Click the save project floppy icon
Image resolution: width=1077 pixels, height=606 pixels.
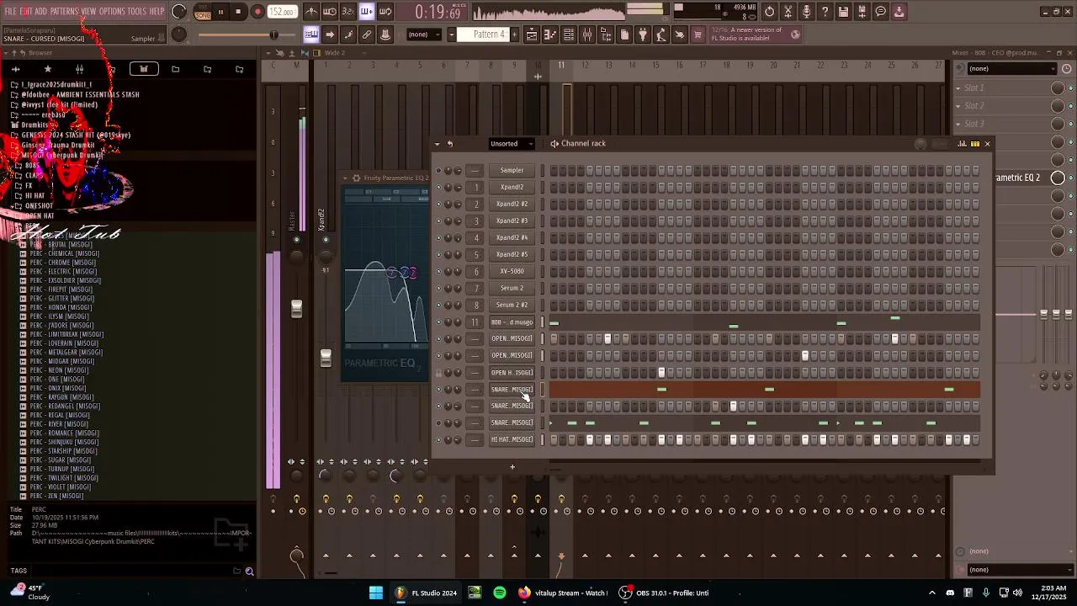click(x=843, y=12)
